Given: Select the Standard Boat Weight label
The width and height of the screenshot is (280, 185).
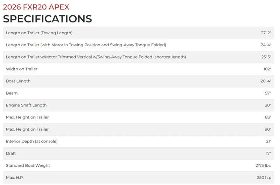Looking at the screenshot, I should tap(28, 165).
